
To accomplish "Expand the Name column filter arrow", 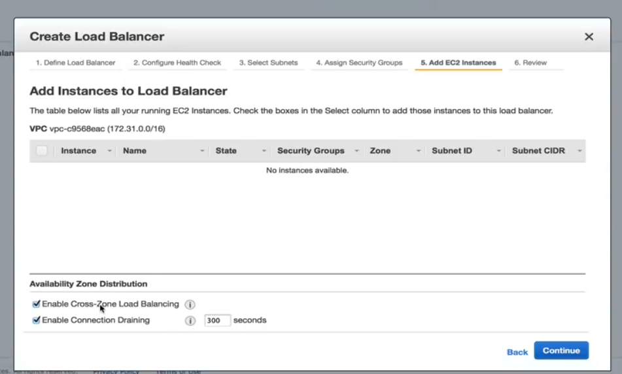I will tap(202, 151).
